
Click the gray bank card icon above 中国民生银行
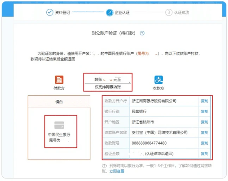pyautogui.click(x=59, y=125)
